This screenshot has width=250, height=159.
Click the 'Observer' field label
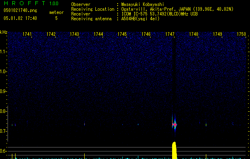click(x=81, y=4)
